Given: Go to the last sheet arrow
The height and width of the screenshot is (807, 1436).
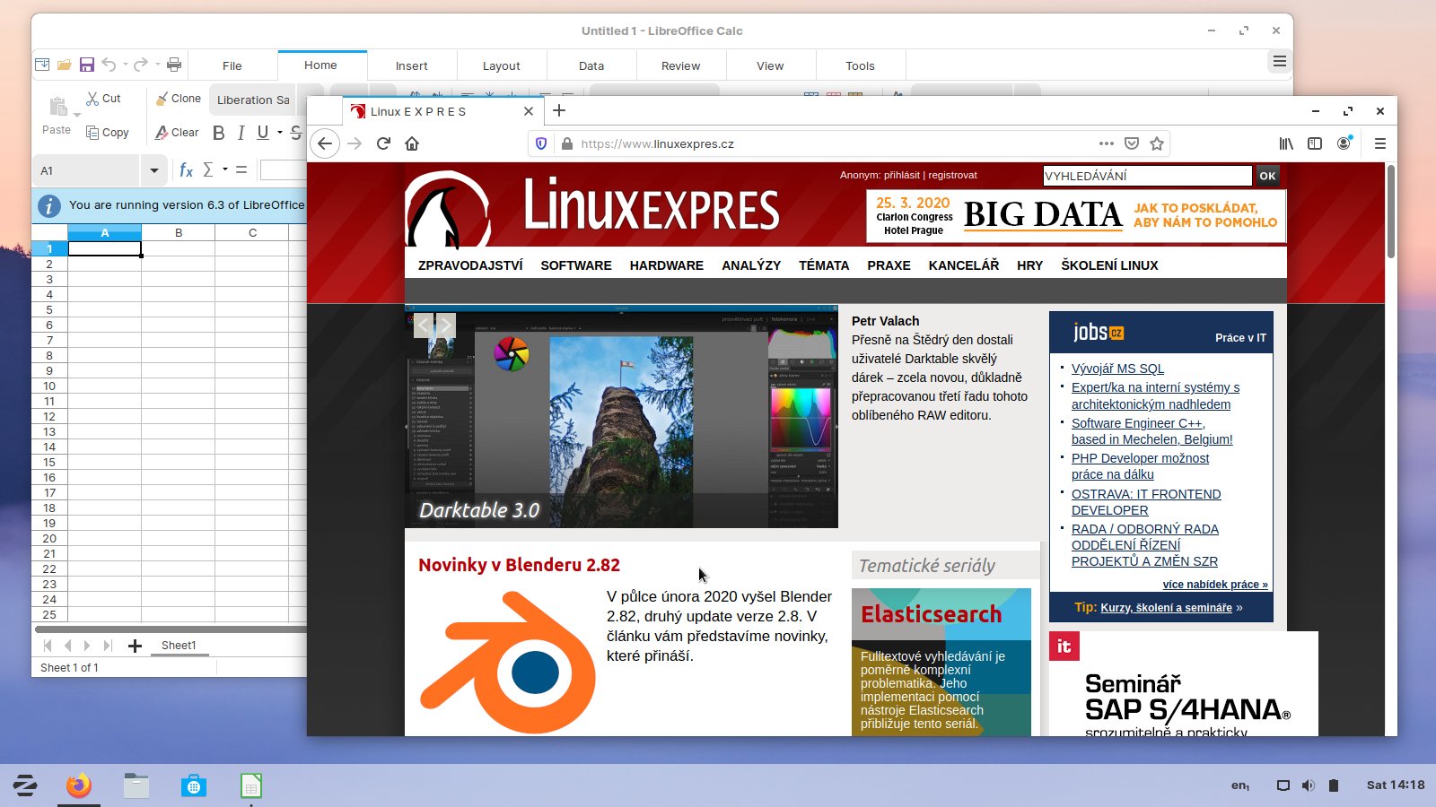Looking at the screenshot, I should coord(108,646).
